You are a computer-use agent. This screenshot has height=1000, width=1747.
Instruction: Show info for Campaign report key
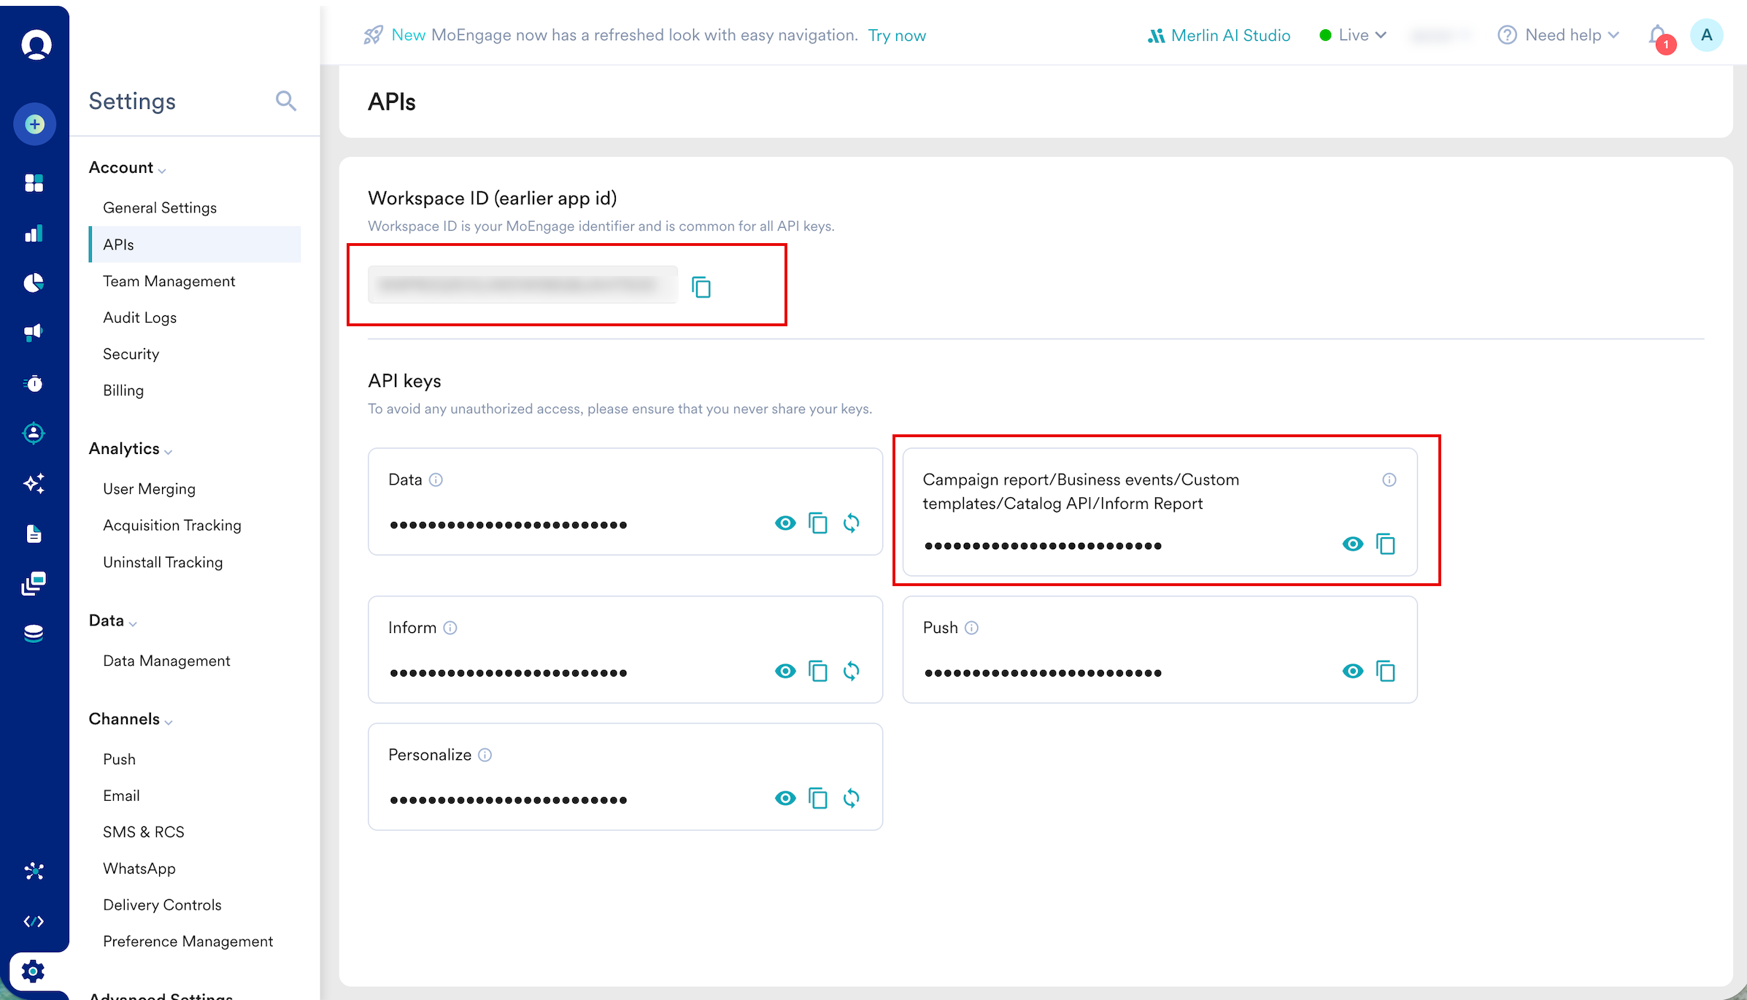1389,480
